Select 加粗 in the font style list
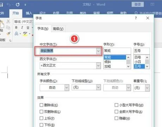This screenshot has height=127, width=162. (x=115, y=66)
